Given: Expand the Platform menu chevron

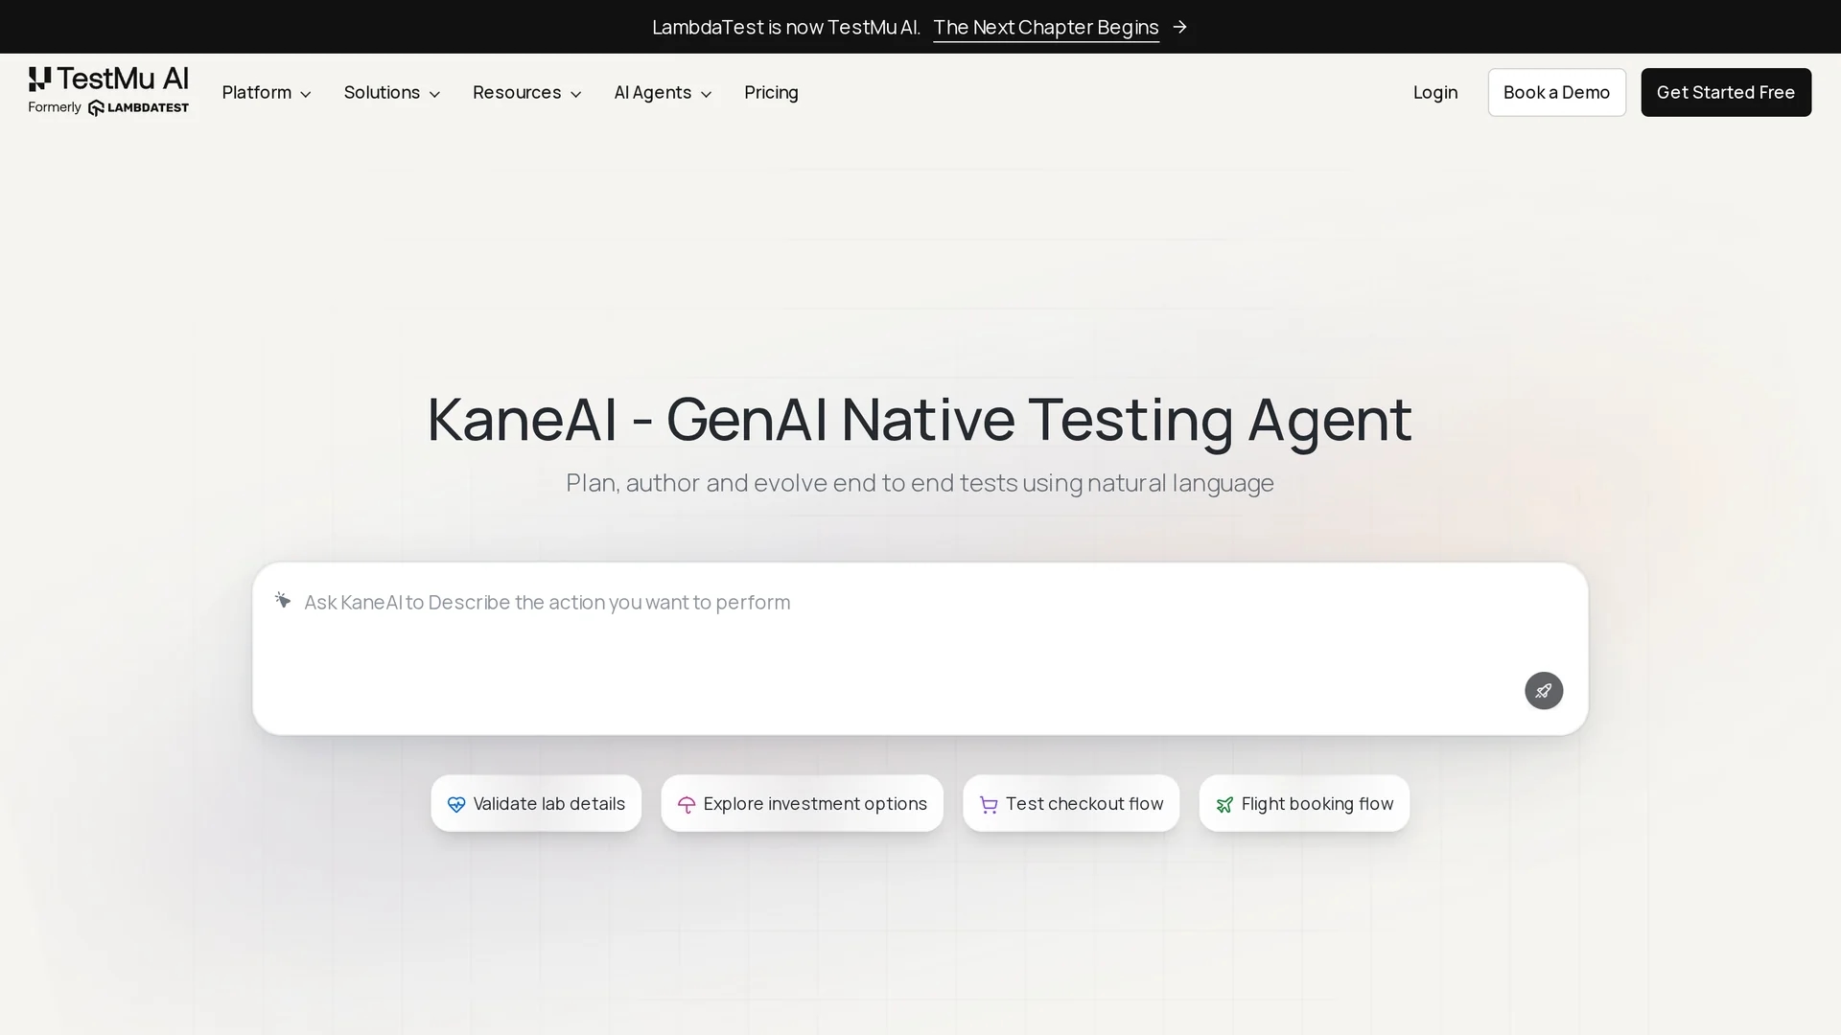Looking at the screenshot, I should pos(306,94).
